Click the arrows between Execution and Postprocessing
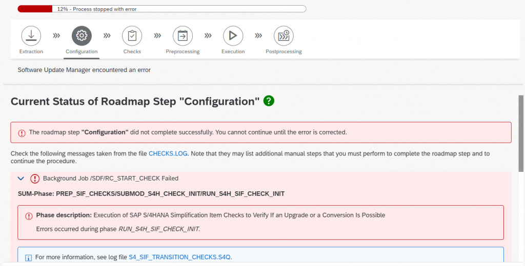Screen dimensions: 525x266 click(x=258, y=36)
